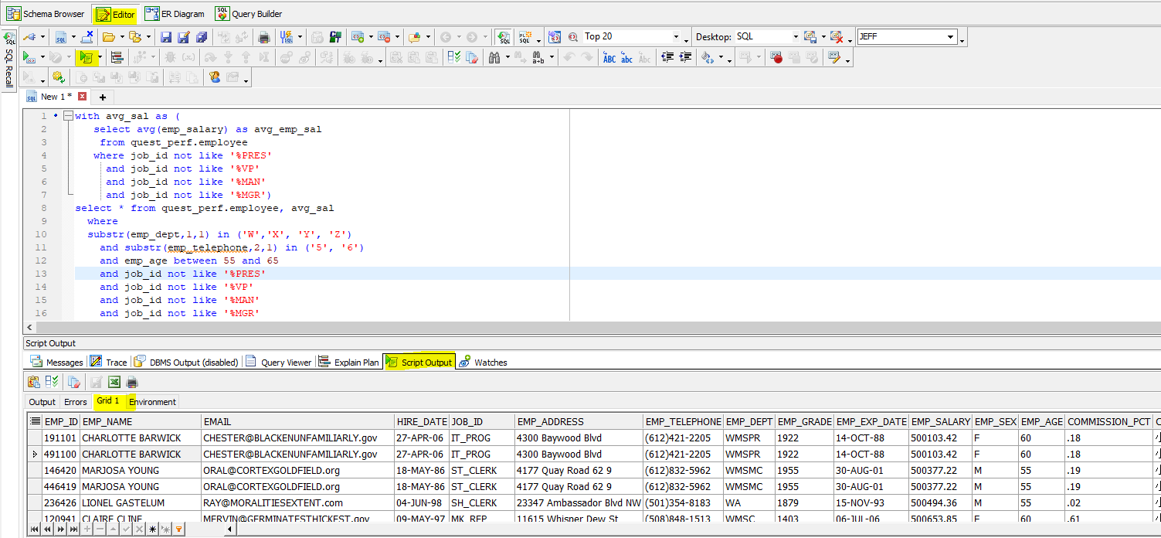This screenshot has height=538, width=1161.
Task: Click the yellow gear refresh icon
Action: click(58, 77)
